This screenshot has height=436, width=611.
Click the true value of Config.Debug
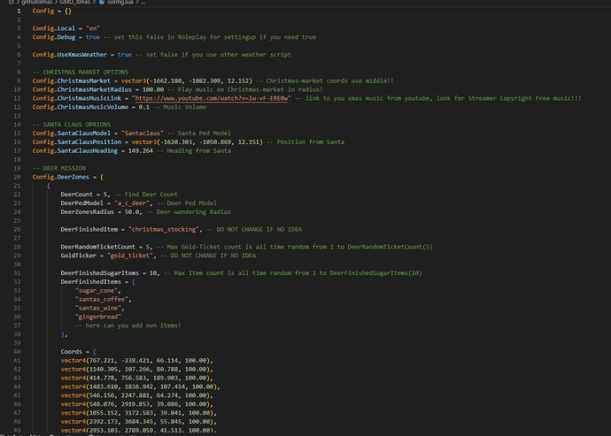(91, 38)
